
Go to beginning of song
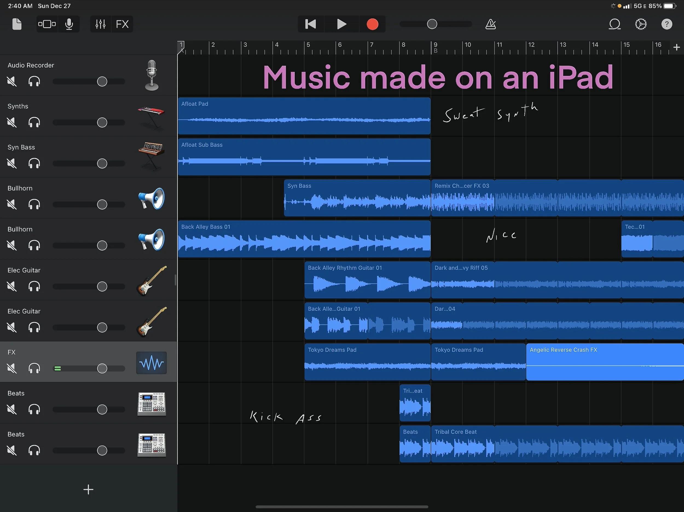coord(311,24)
